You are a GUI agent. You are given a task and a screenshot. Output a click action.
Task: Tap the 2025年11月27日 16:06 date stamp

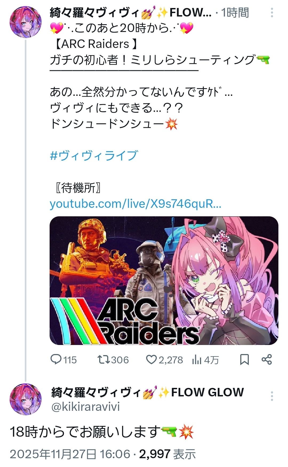pyautogui.click(x=70, y=454)
